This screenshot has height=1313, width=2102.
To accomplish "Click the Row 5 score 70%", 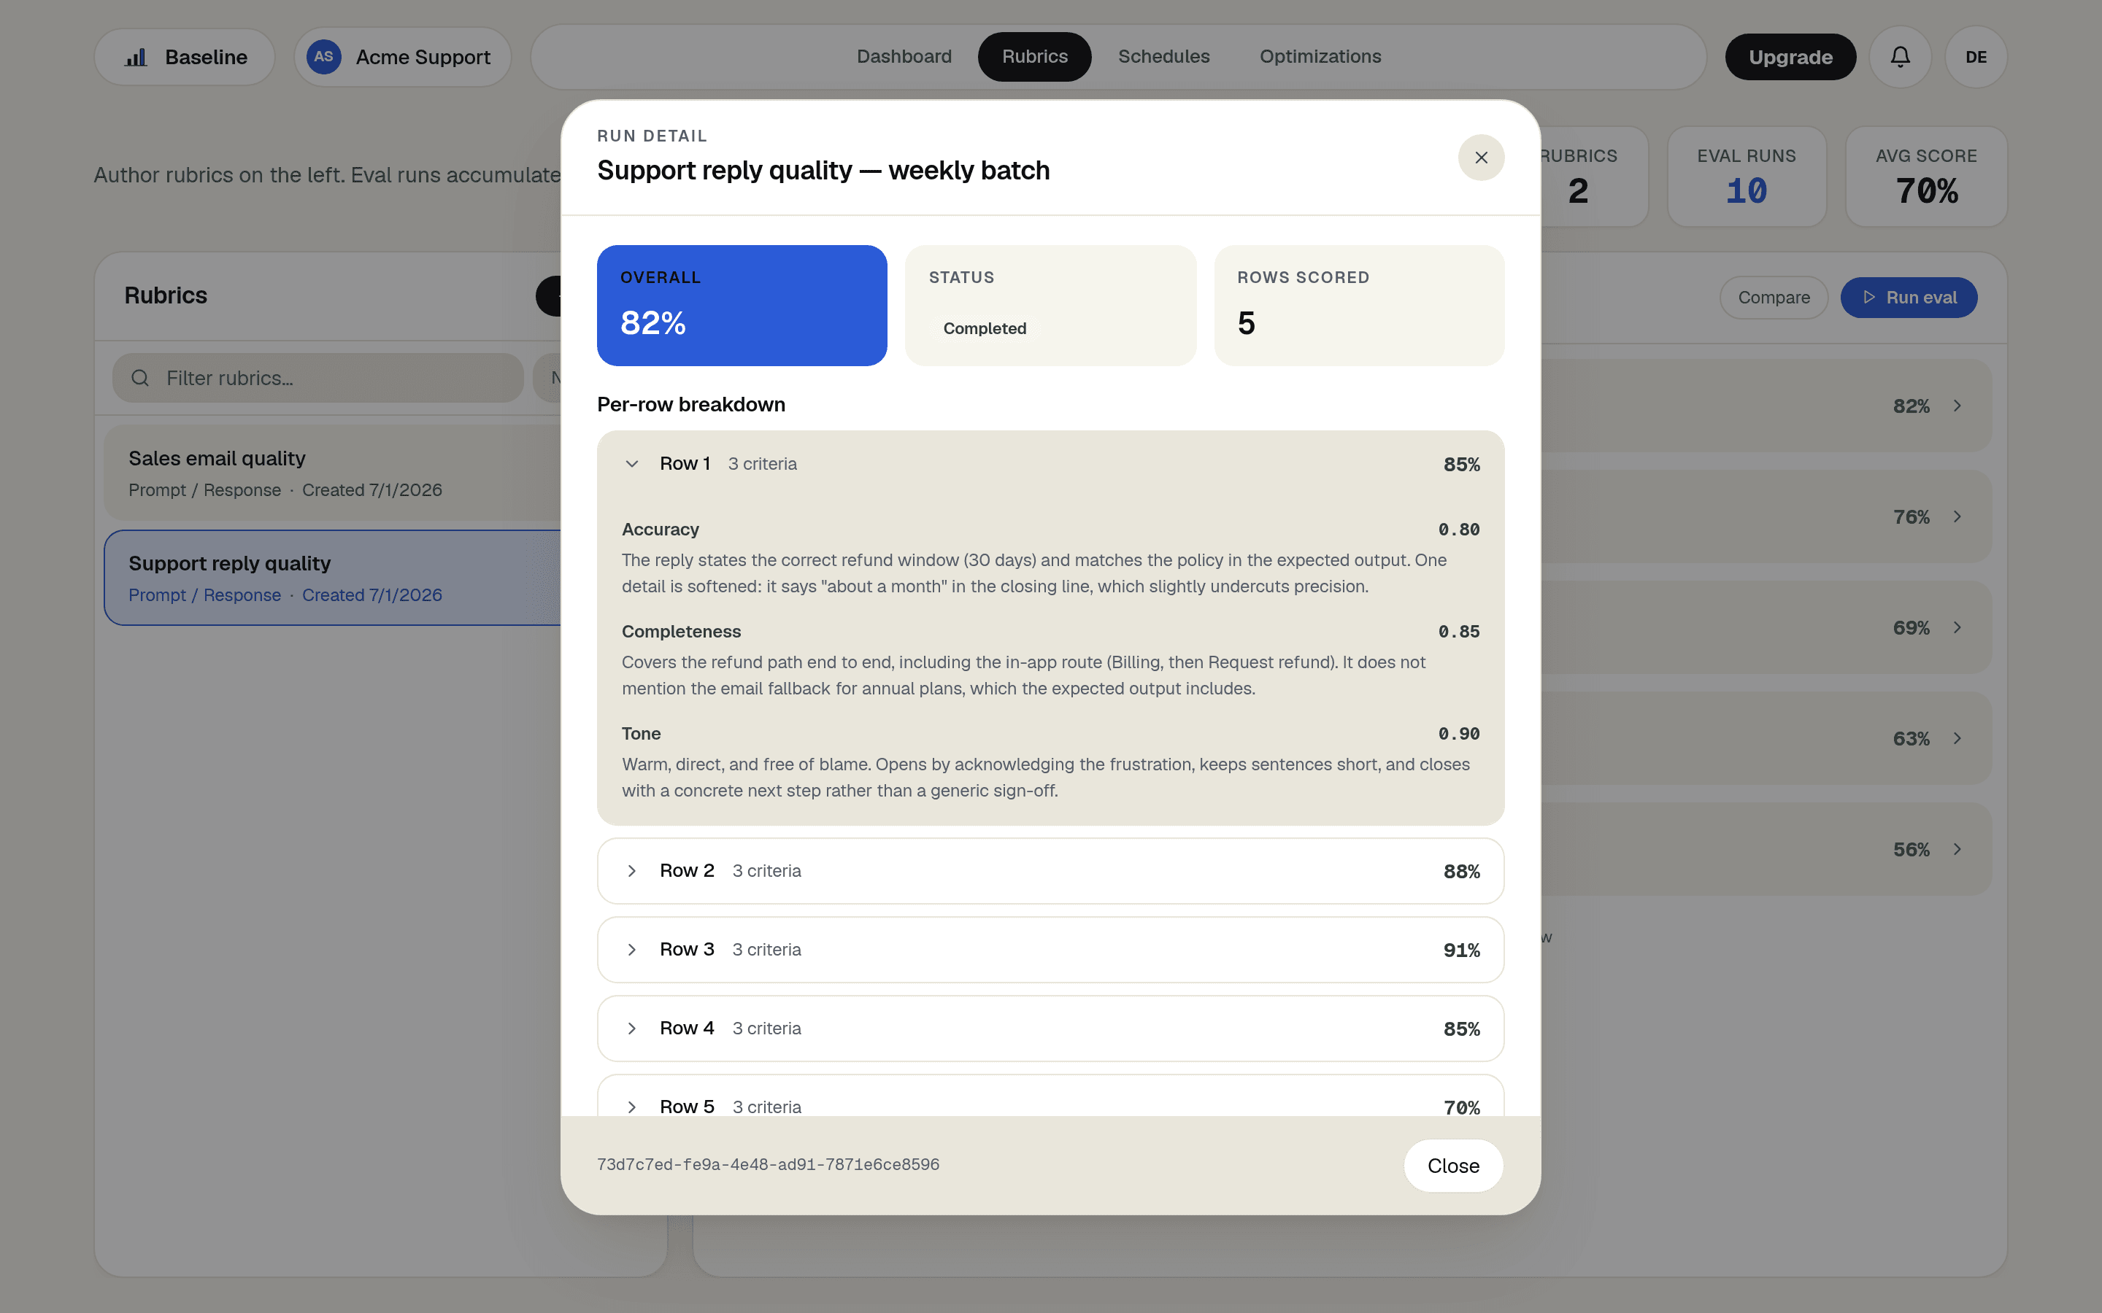I will click(x=1462, y=1108).
